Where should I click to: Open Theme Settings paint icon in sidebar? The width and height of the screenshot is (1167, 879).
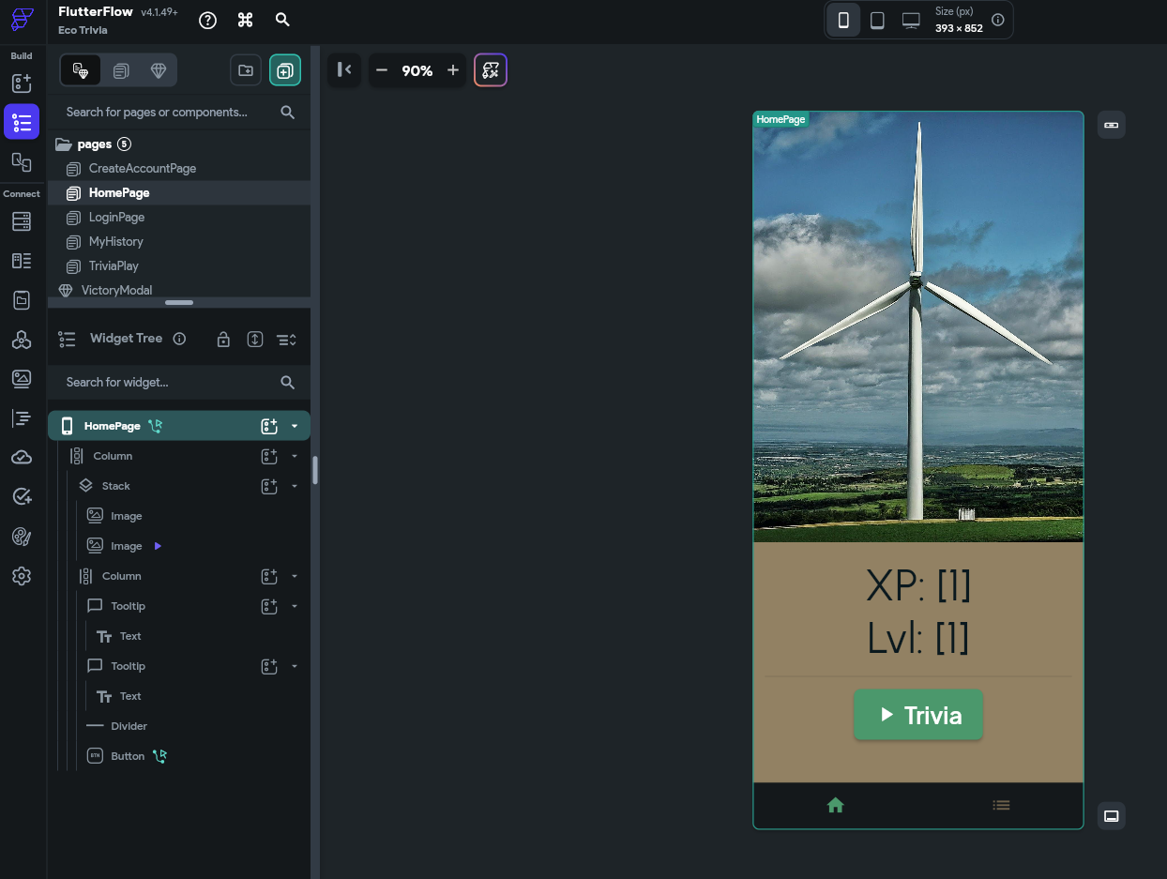tap(22, 537)
